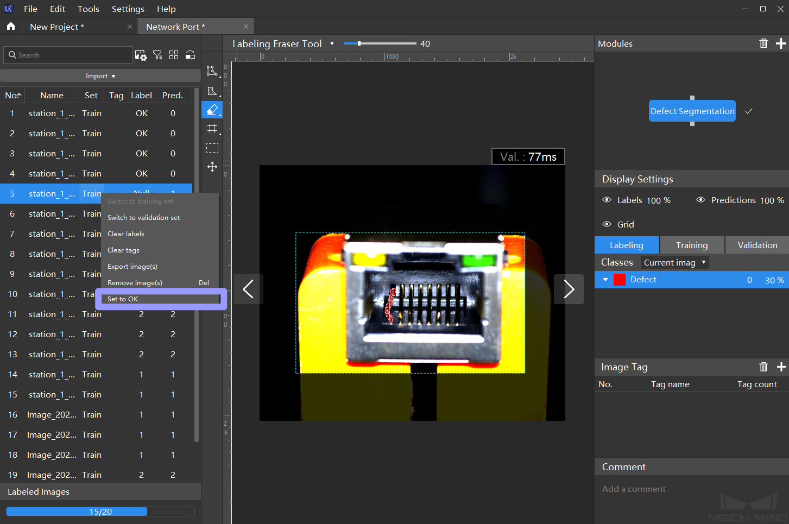This screenshot has height=524, width=789.
Task: Close the Network Port tab
Action: pos(245,27)
